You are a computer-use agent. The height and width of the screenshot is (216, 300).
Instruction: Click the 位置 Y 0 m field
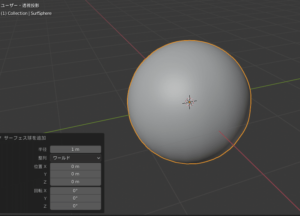point(76,174)
